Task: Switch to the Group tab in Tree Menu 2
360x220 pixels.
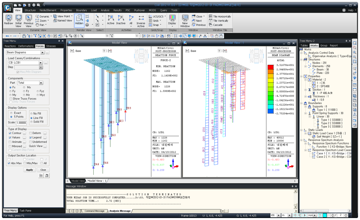Action: tap(324, 46)
